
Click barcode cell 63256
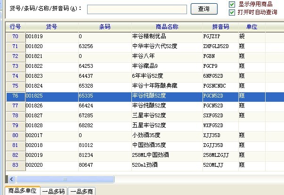pos(86,46)
